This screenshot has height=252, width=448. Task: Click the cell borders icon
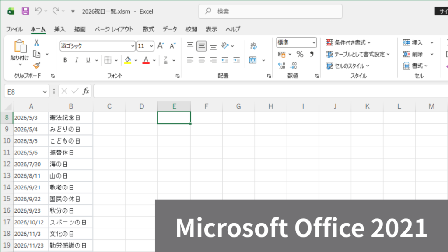click(x=108, y=60)
